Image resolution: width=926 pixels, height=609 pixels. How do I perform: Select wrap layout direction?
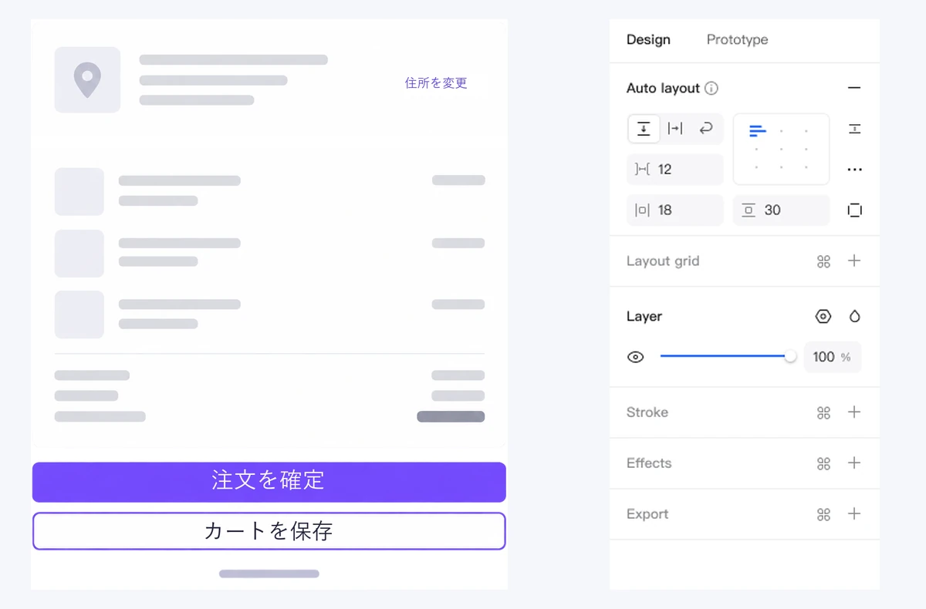tap(705, 129)
